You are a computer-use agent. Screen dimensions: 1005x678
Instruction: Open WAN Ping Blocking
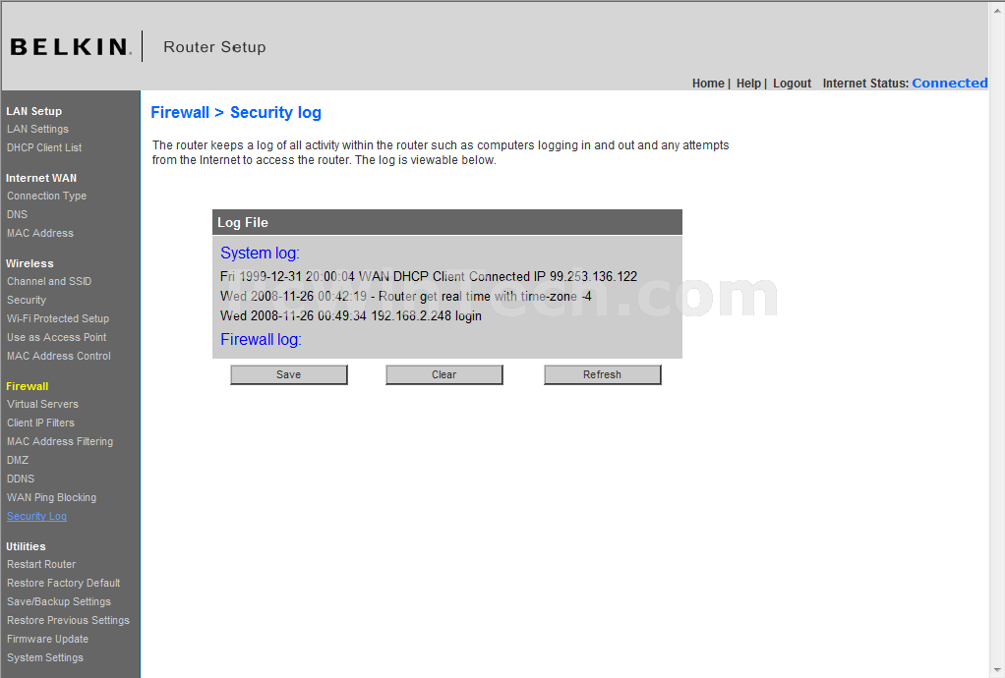(51, 497)
